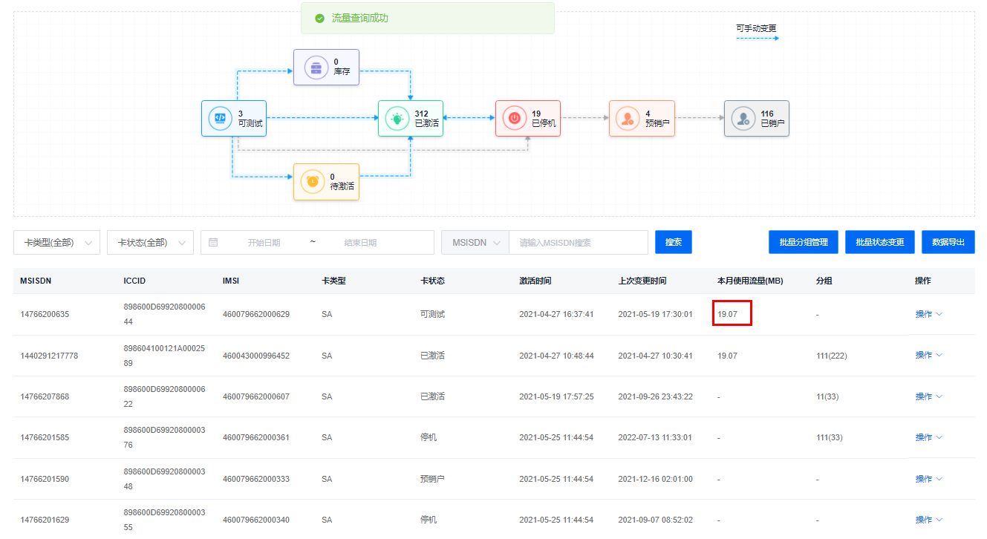The width and height of the screenshot is (987, 539).
Task: Open 操作 menu for row 14766207868
Action: tap(928, 396)
